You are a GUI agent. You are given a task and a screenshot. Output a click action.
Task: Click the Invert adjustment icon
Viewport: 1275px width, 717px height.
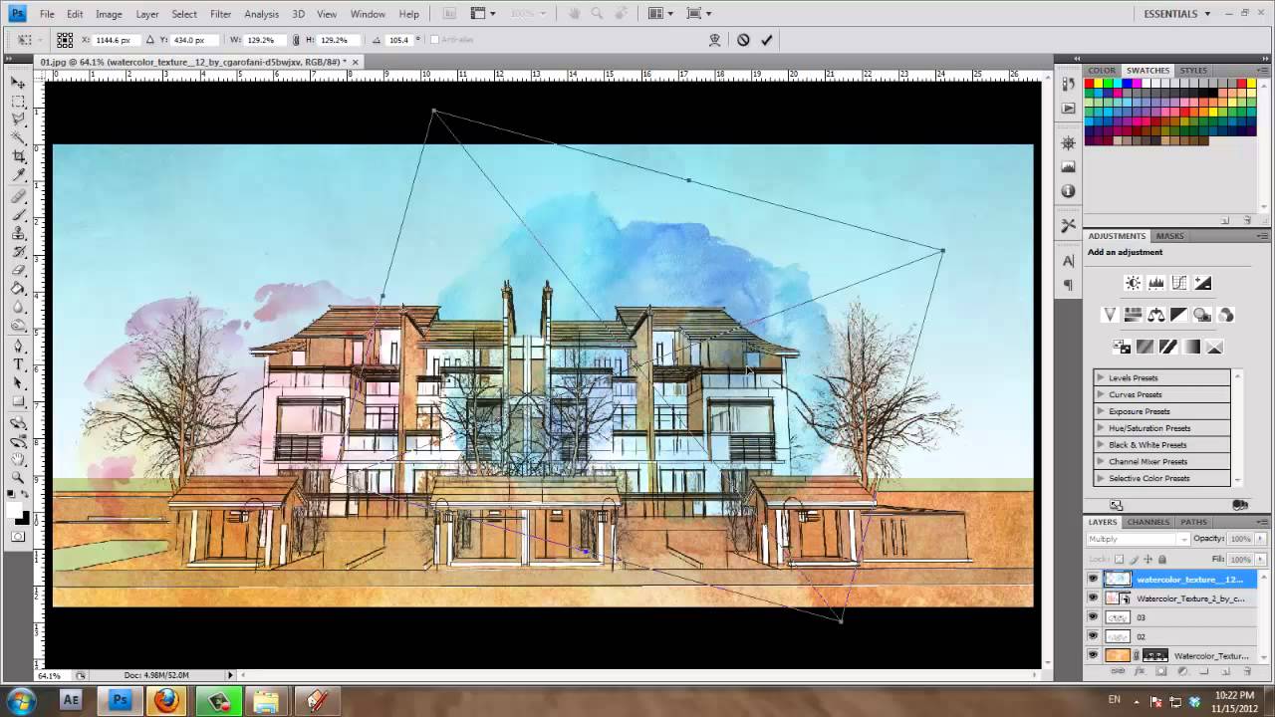(1121, 347)
